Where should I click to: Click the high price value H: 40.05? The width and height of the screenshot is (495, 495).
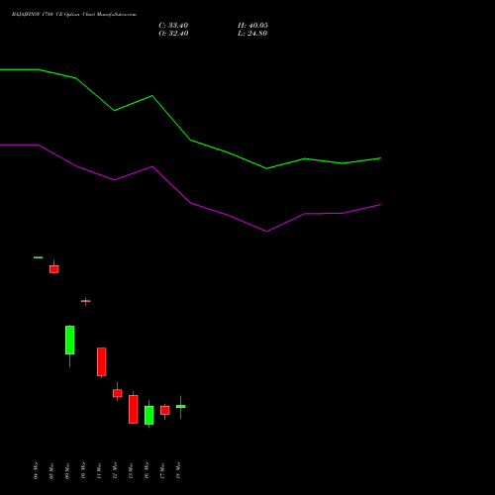[252, 26]
